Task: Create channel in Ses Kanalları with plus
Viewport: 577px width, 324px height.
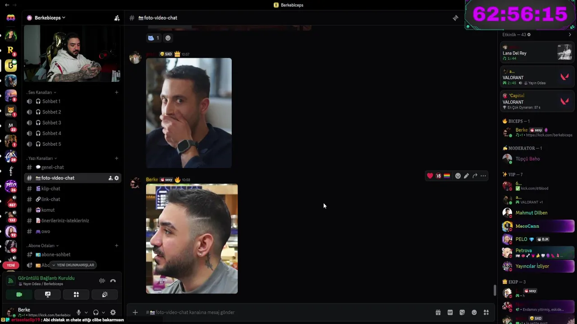Action: coord(116,92)
